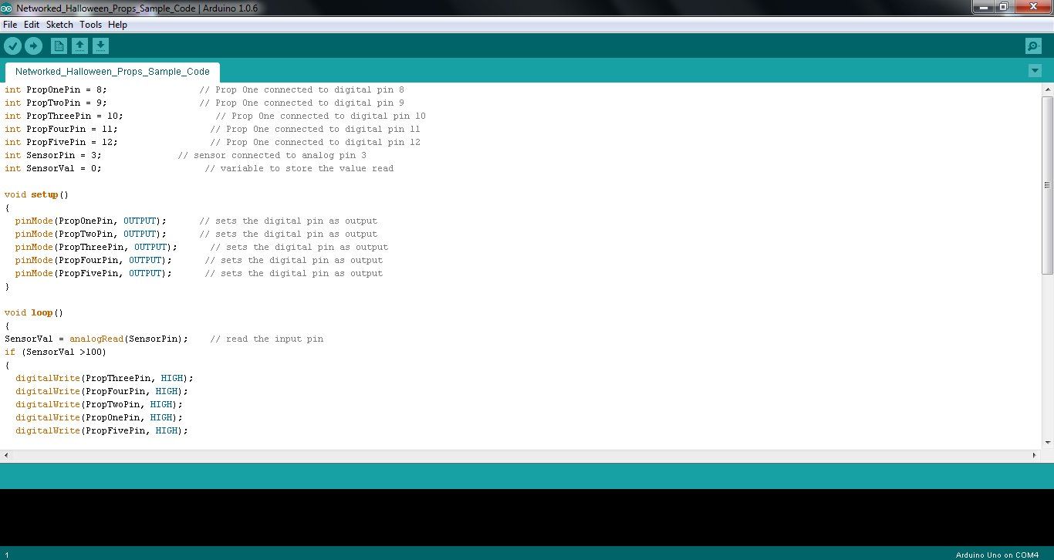Open the File menu

pyautogui.click(x=10, y=24)
